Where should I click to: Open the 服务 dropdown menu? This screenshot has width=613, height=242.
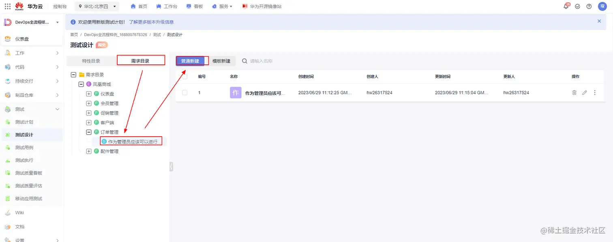point(222,6)
